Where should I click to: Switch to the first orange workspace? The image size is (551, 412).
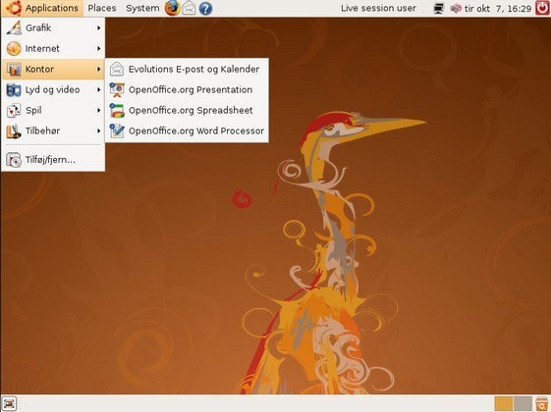click(x=504, y=403)
